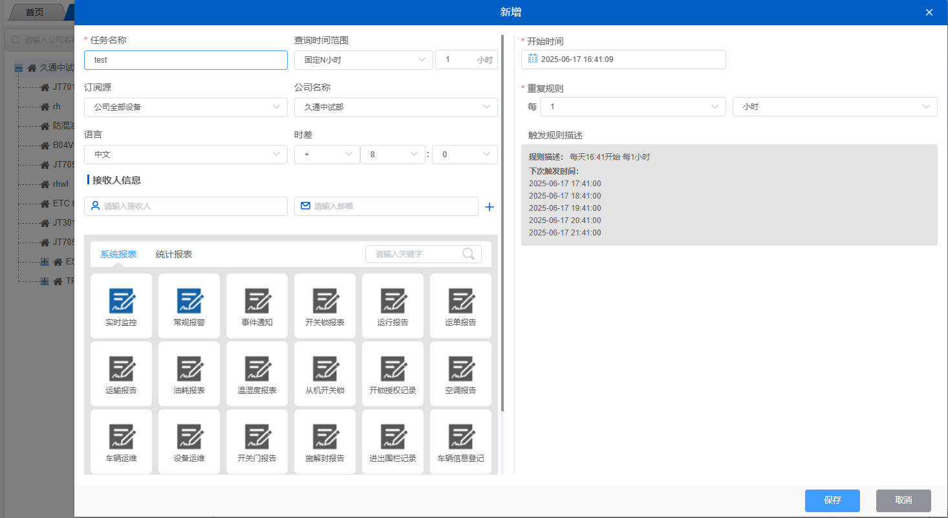Open the 查询时间范围 dropdown

363,60
